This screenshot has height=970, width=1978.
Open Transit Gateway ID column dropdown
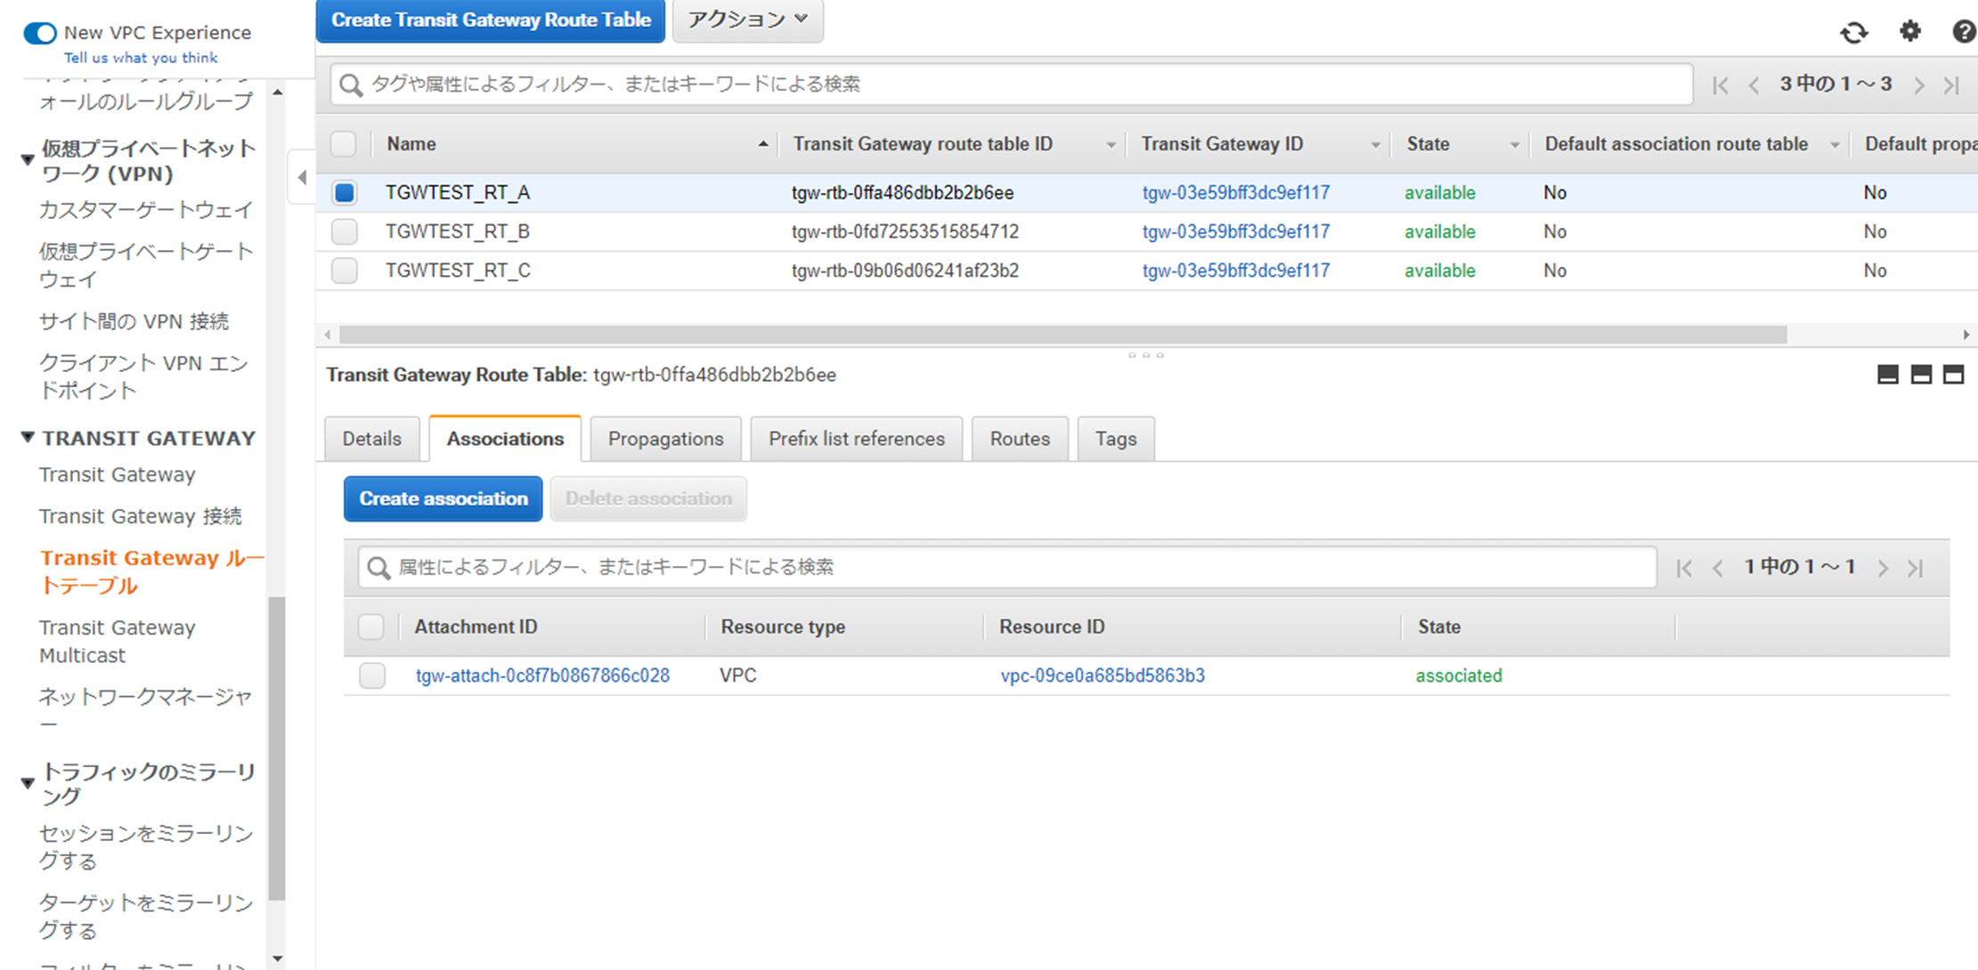[1375, 145]
